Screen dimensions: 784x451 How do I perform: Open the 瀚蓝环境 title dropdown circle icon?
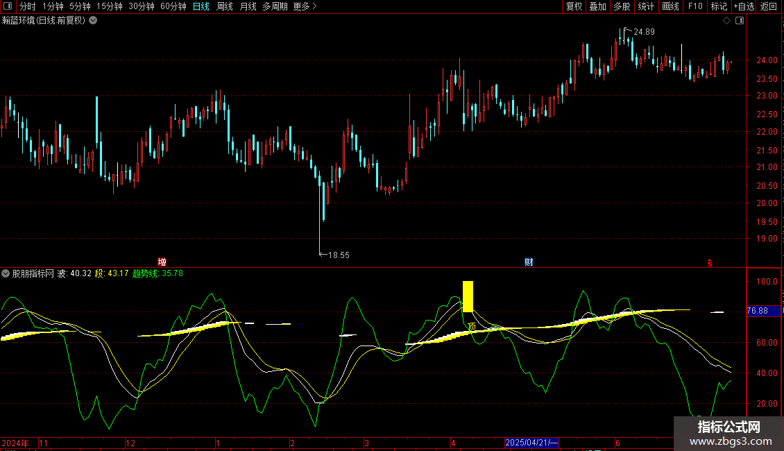93,21
